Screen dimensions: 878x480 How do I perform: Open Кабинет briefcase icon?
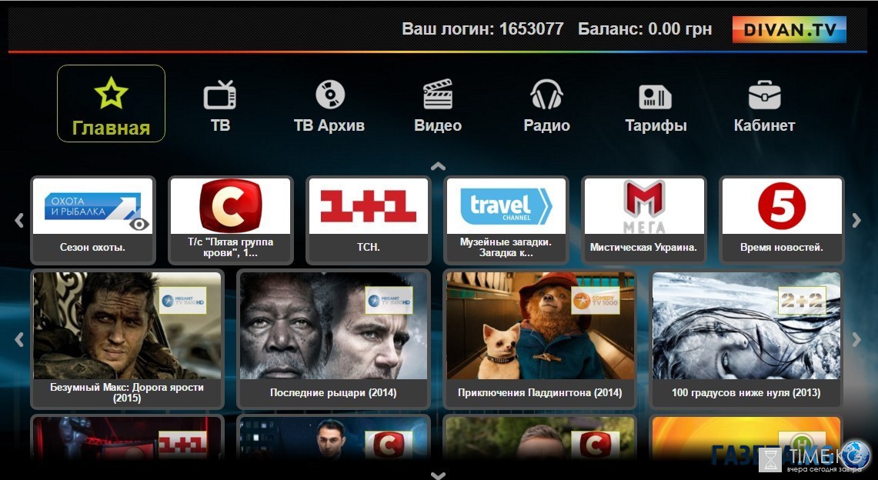[x=764, y=95]
